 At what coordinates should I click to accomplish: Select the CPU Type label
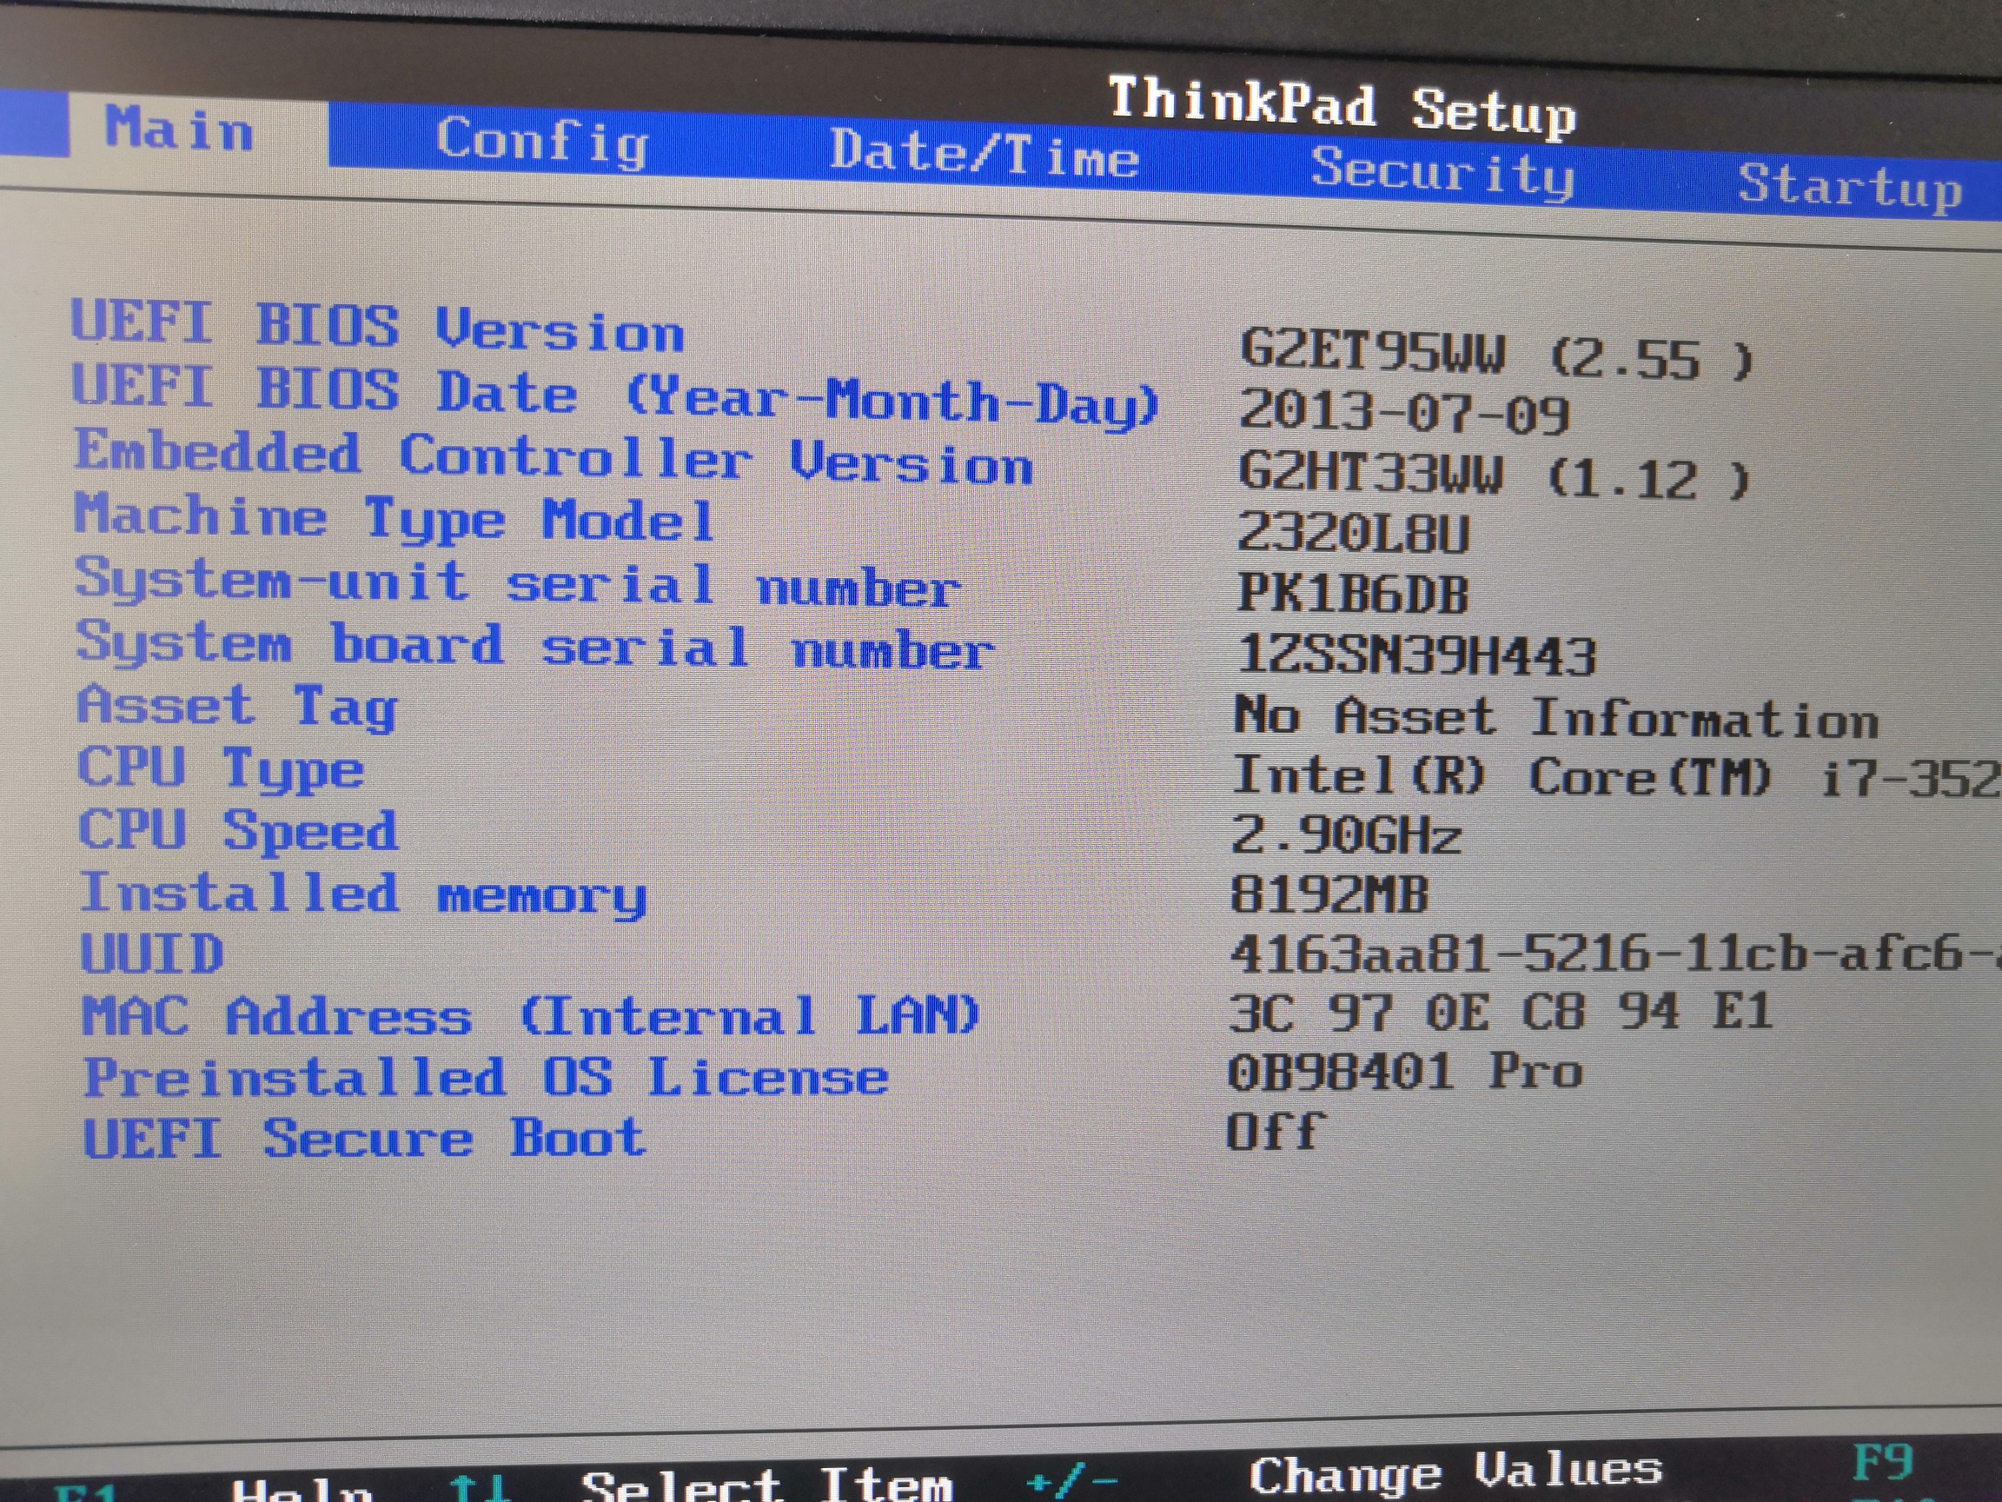[221, 768]
